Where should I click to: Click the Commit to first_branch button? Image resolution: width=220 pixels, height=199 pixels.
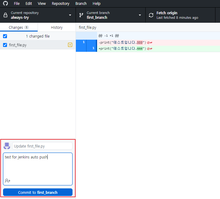pos(38,192)
